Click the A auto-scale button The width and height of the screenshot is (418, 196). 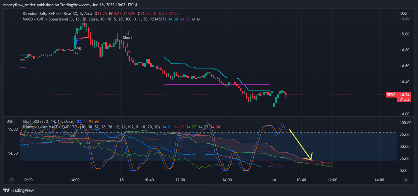[x=406, y=179]
